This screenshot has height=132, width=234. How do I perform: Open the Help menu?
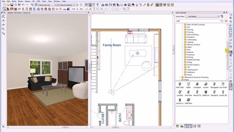64,1
